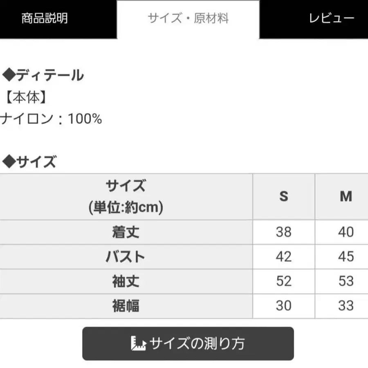This screenshot has width=368, height=368.
Task: Click the 袖丈 value 52 for size S
Action: click(283, 281)
